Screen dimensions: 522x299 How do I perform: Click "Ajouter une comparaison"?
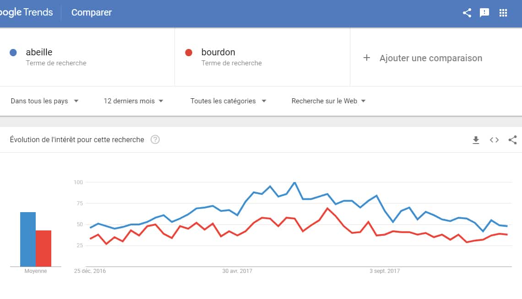[x=430, y=58]
